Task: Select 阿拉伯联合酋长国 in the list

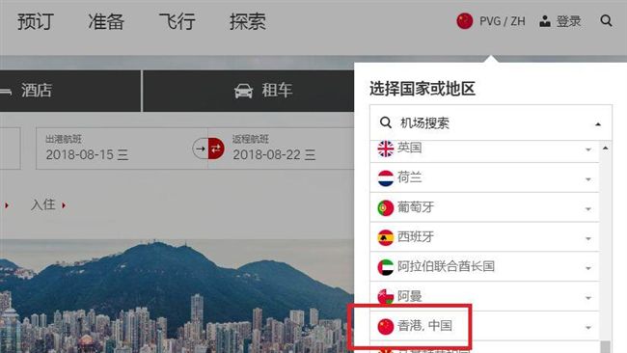Action: coord(484,266)
